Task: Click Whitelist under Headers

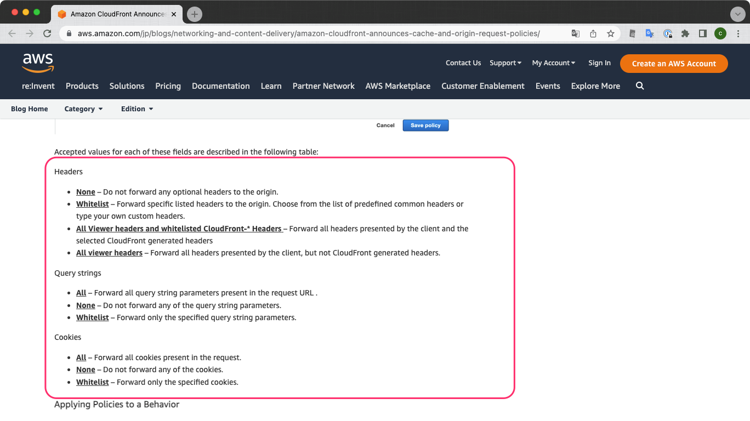Action: coord(93,204)
